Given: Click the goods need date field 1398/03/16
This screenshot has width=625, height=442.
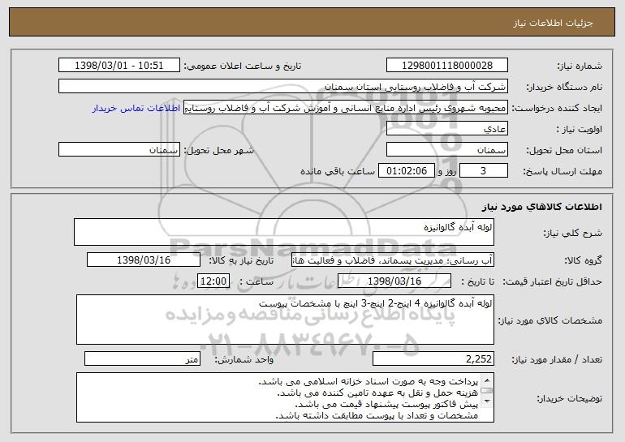Looking at the screenshot, I should 144,260.
